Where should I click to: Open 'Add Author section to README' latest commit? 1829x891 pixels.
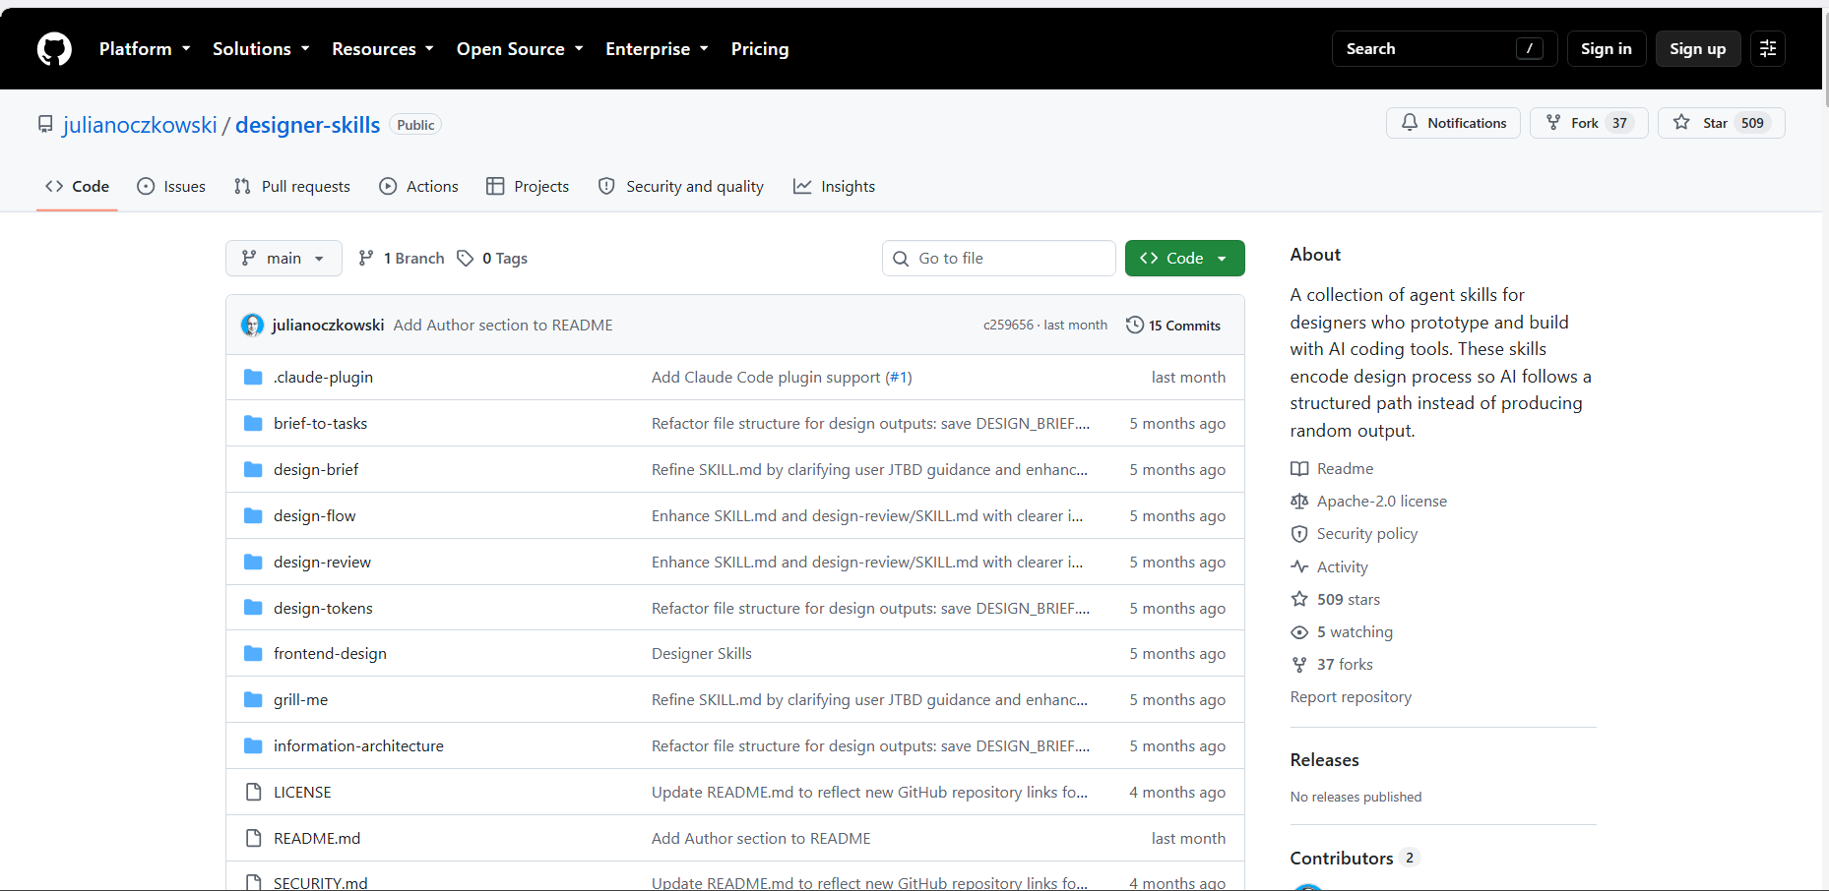point(503,326)
